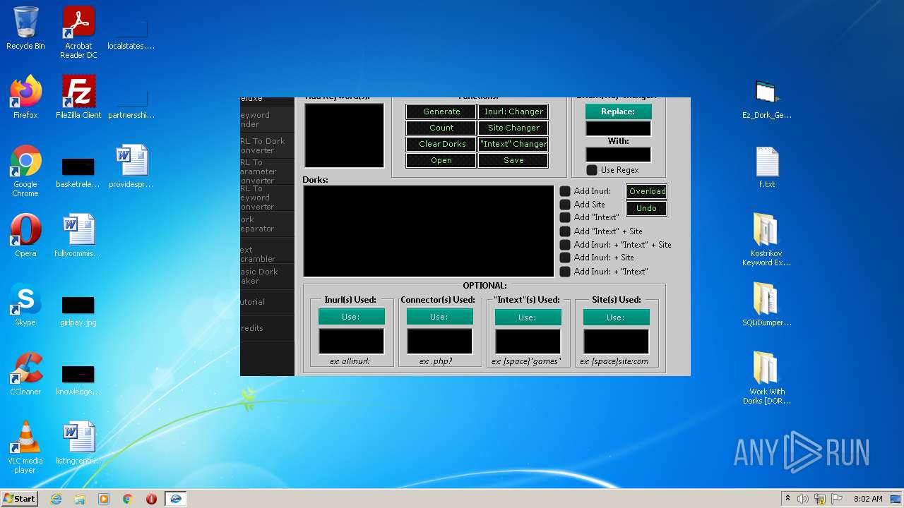Check Add Inurl: + "Intext" option

point(565,272)
